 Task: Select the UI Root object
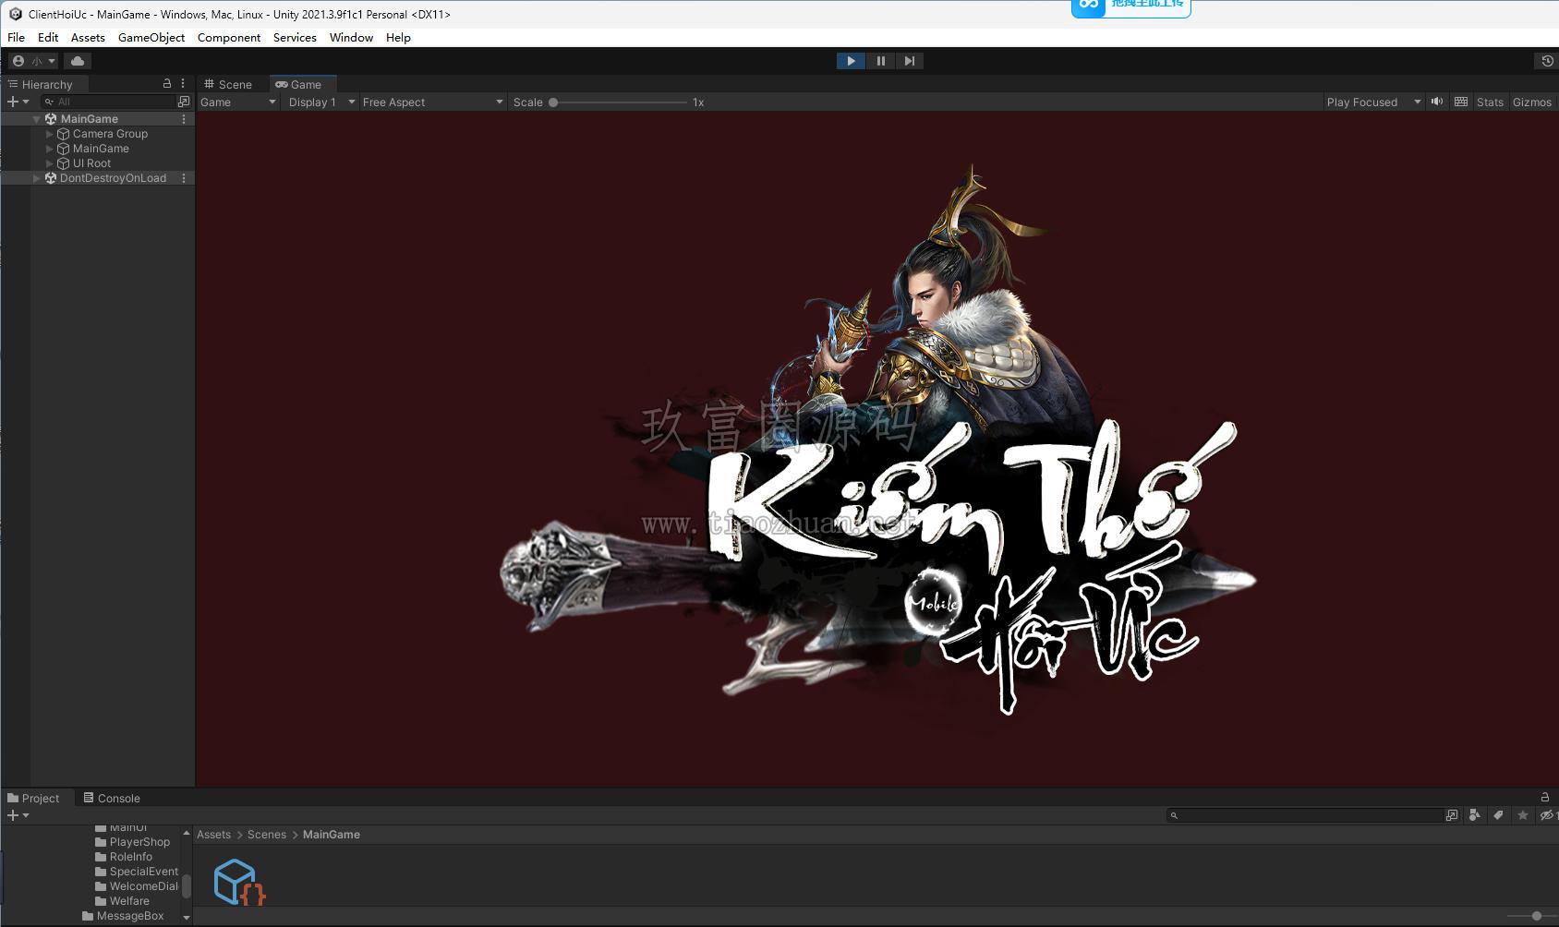tap(91, 163)
